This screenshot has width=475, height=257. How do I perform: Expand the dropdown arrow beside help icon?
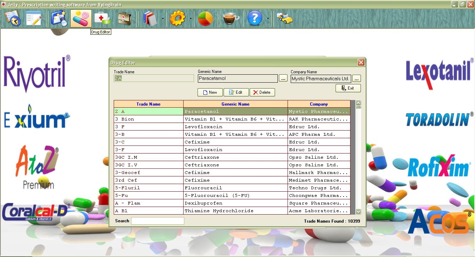pyautogui.click(x=268, y=18)
